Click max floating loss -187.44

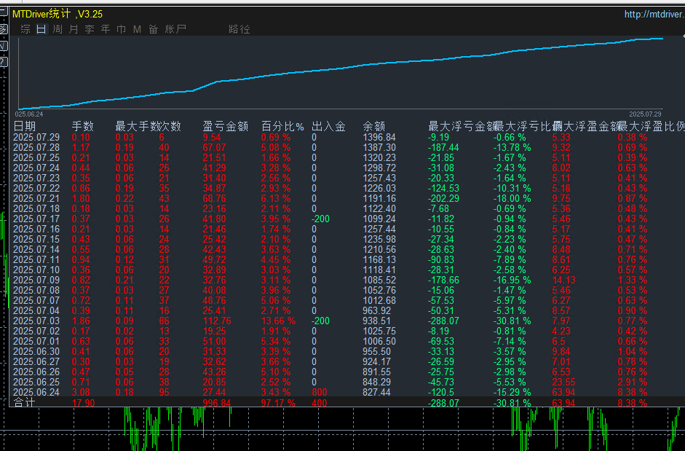point(443,147)
